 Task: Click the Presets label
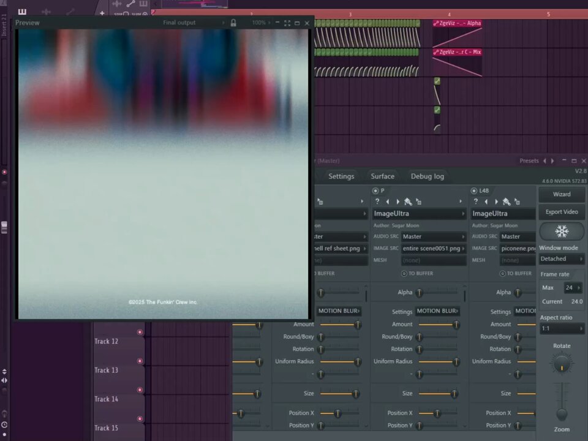point(529,161)
